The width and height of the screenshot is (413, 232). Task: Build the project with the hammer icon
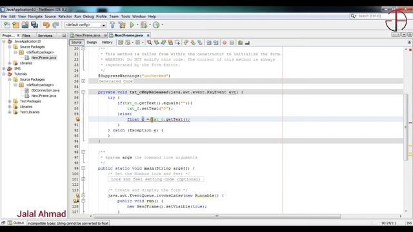click(112, 25)
